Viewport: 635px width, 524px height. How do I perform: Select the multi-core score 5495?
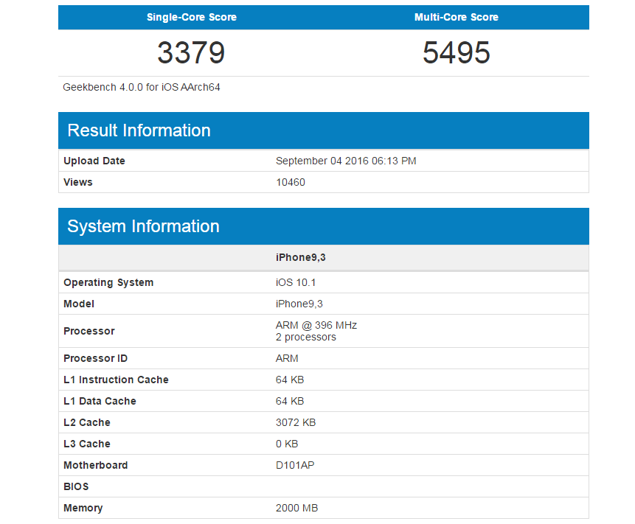pyautogui.click(x=457, y=52)
